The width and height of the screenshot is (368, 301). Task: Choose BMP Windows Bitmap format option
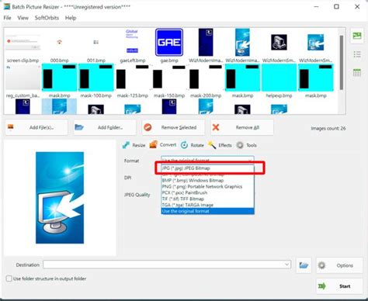pyautogui.click(x=207, y=180)
